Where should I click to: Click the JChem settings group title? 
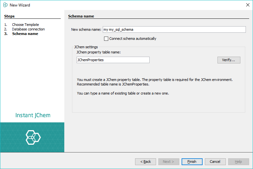pyautogui.click(x=86, y=47)
